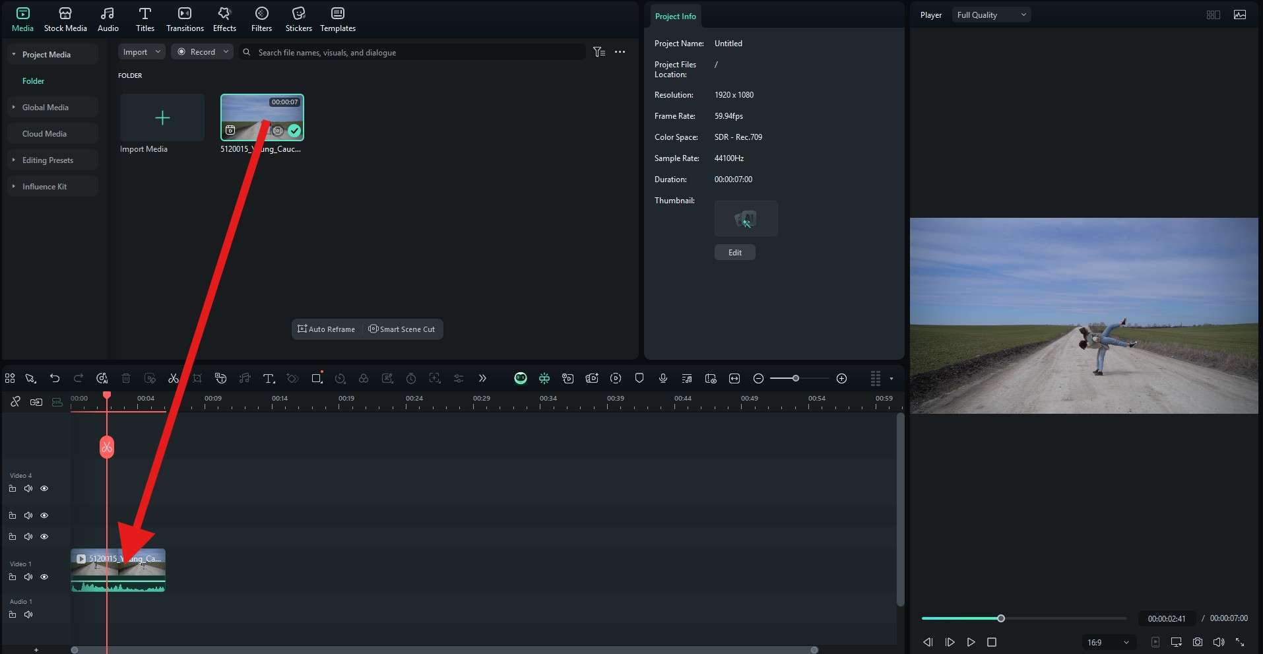1263x654 pixels.
Task: Expand the Global Media section
Action: tap(14, 107)
